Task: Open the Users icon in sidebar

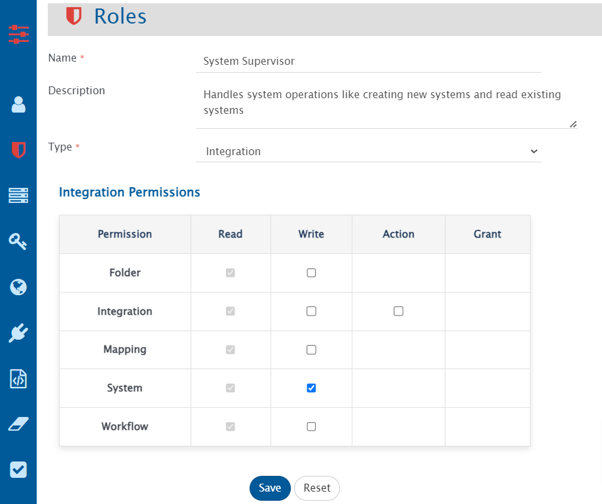Action: (x=18, y=105)
